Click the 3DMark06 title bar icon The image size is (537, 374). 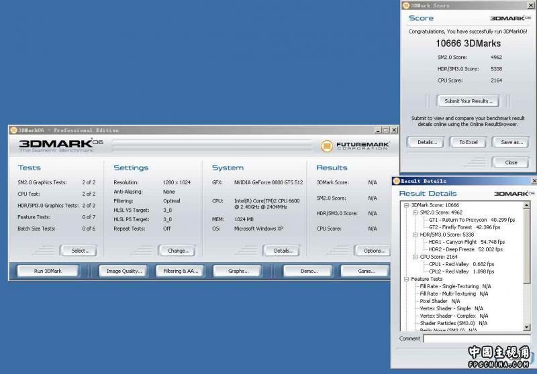pos(13,130)
